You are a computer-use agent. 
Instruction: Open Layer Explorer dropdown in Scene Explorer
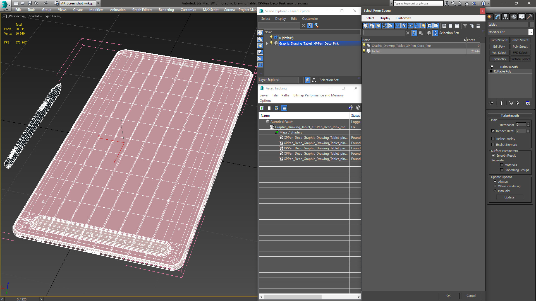click(x=301, y=80)
